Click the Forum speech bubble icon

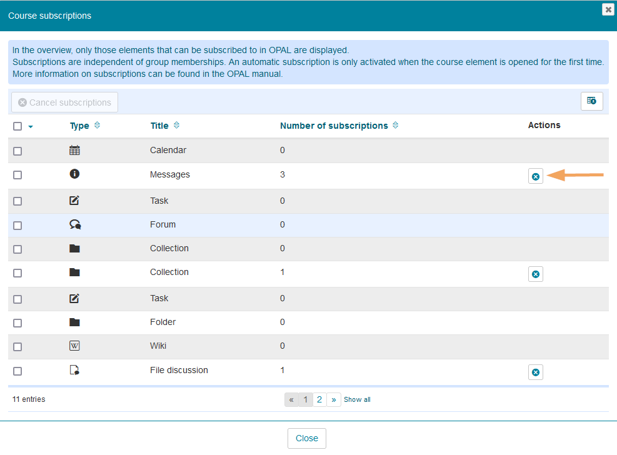coord(75,225)
